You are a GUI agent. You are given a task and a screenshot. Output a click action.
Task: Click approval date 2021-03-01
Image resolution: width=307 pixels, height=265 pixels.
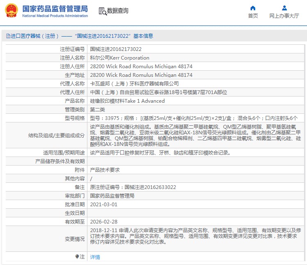point(103,205)
